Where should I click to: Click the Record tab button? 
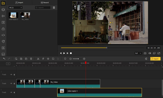tap(45, 3)
